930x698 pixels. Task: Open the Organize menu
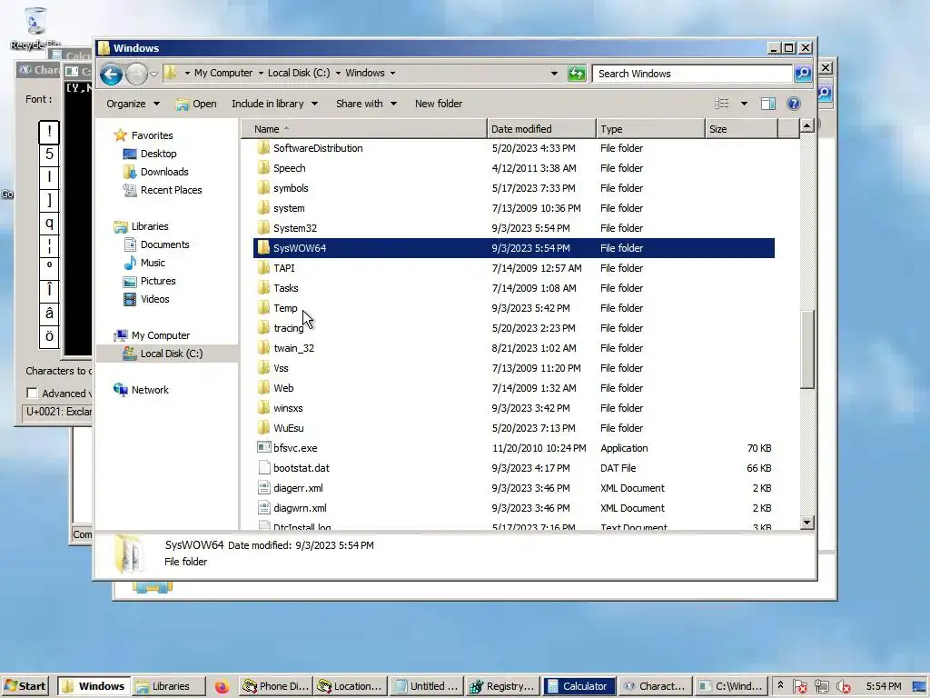click(133, 104)
